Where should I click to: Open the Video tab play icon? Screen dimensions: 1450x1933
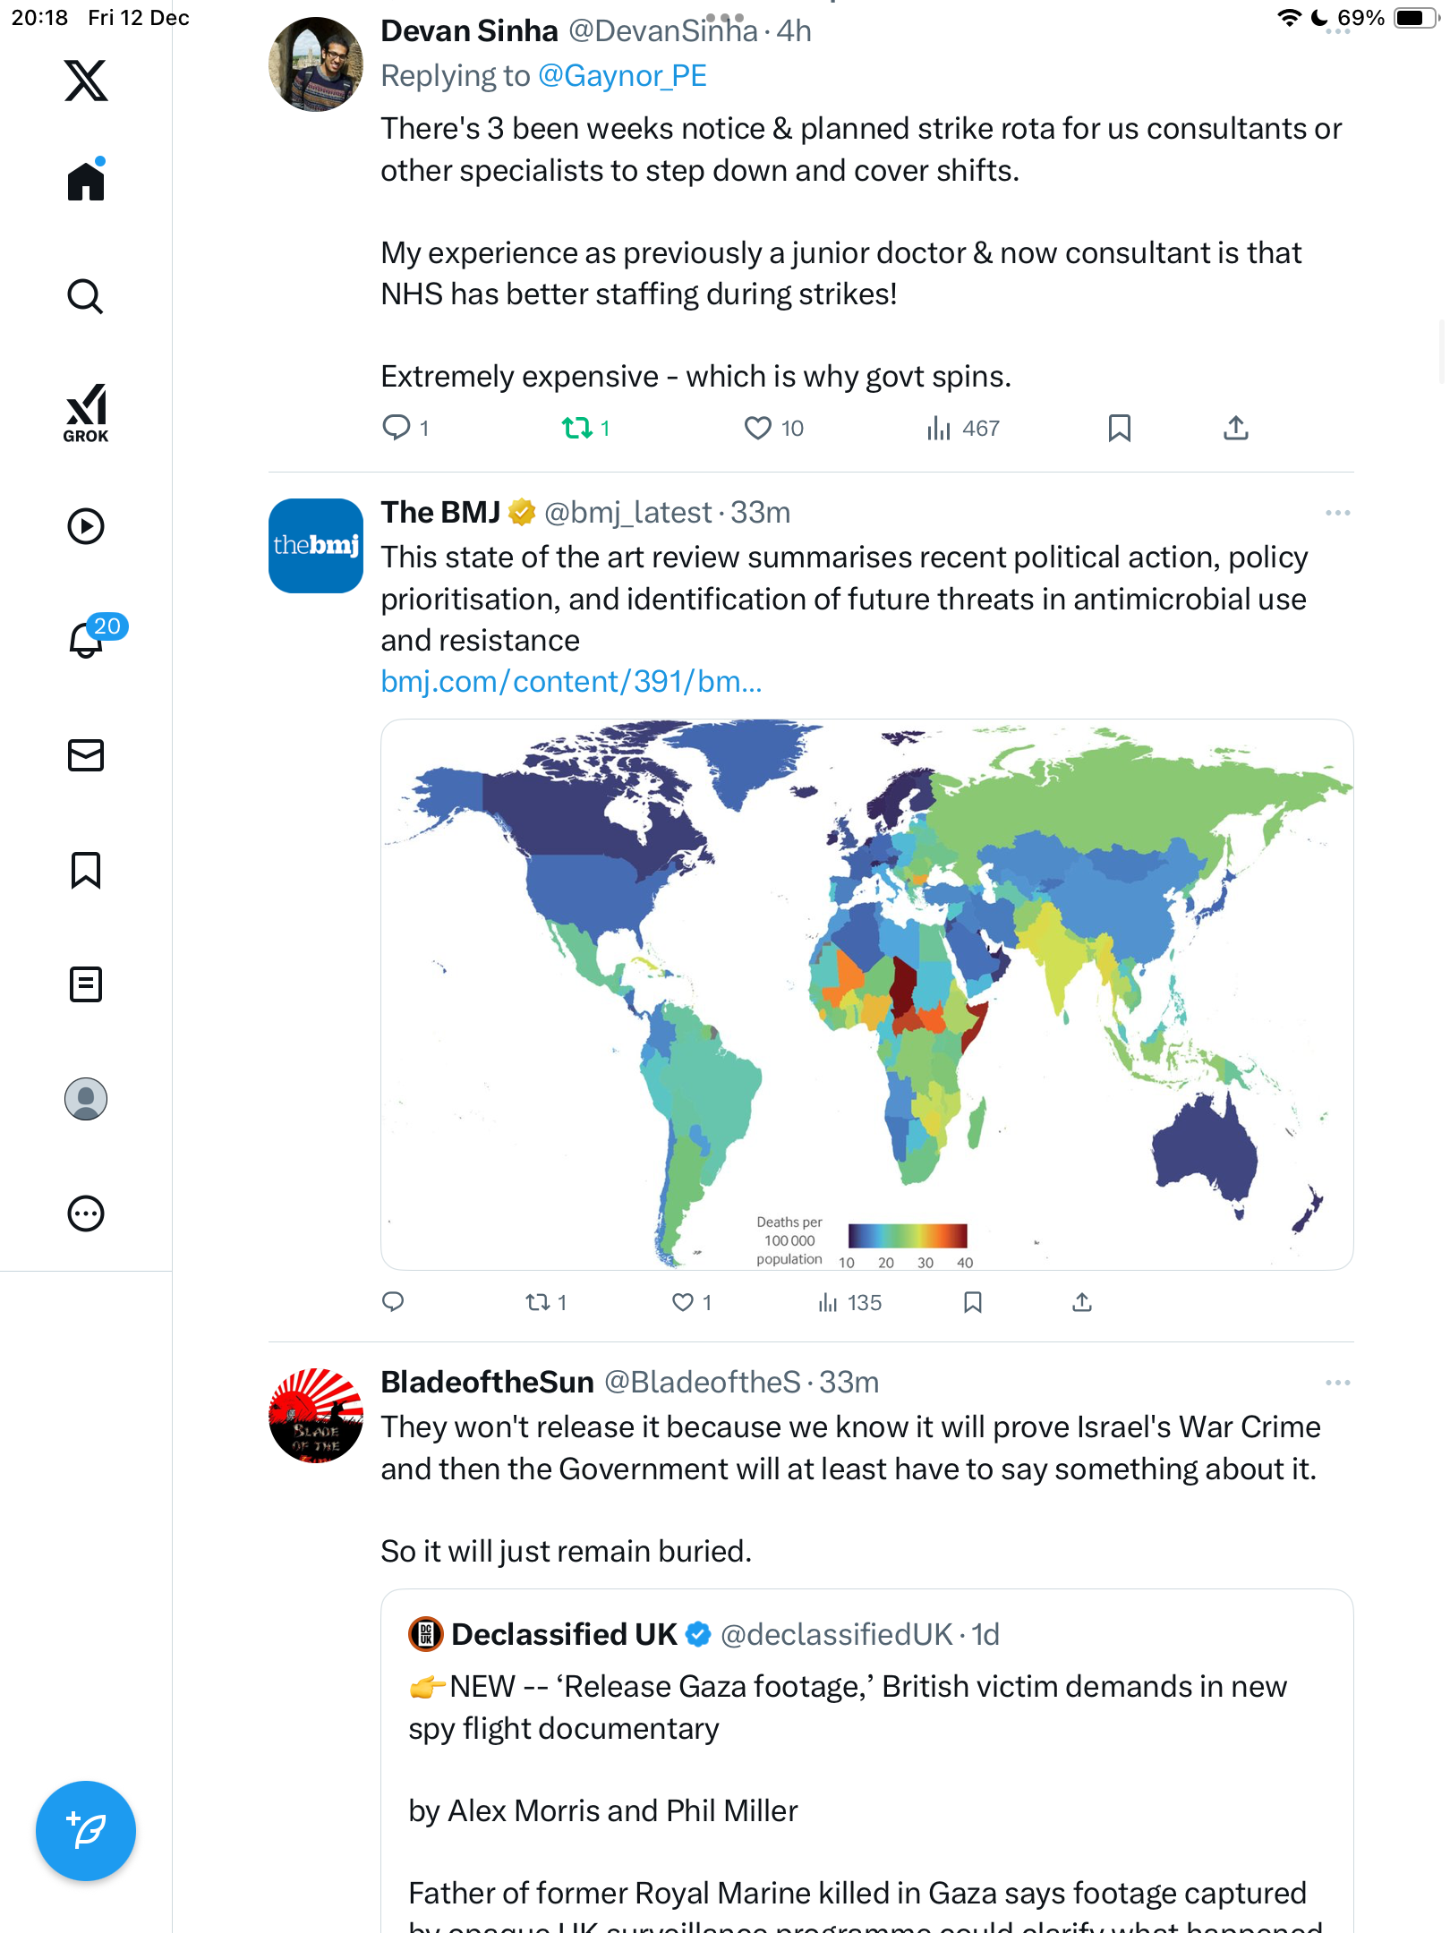(x=86, y=526)
